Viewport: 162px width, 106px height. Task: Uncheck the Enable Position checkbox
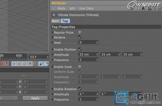(80, 49)
